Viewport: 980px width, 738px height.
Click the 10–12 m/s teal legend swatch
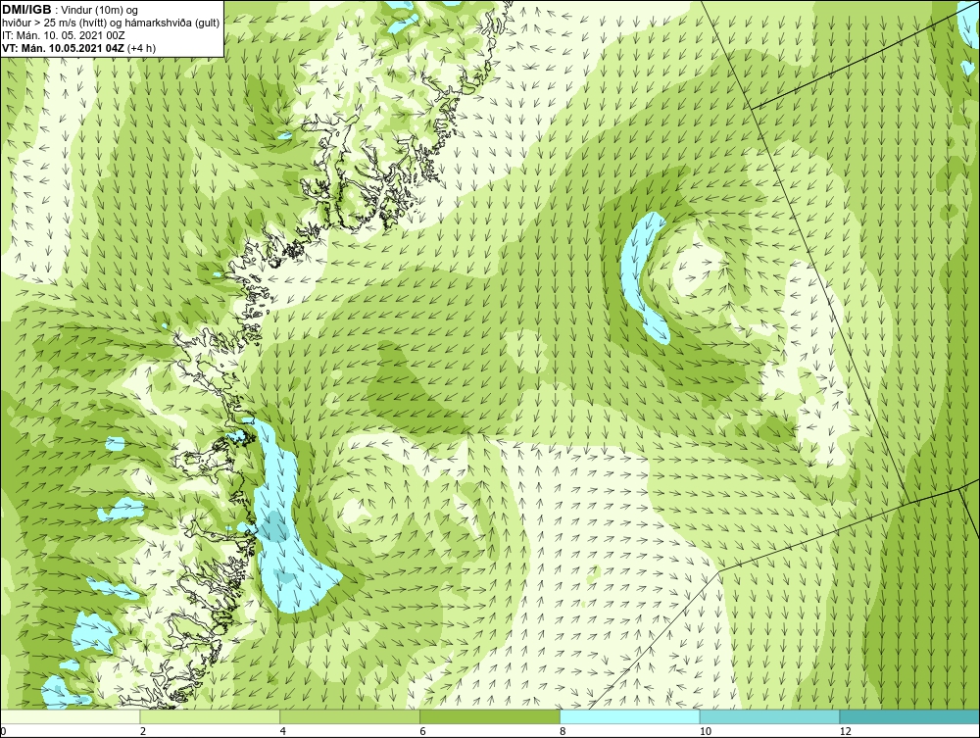[770, 716]
